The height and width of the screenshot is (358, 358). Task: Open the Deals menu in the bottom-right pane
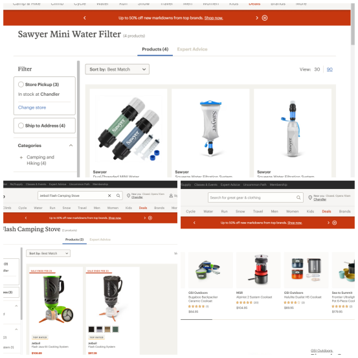pos(326,212)
